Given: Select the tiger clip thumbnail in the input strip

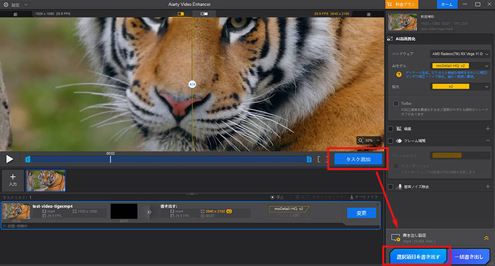Looking at the screenshot, I should pyautogui.click(x=46, y=181).
